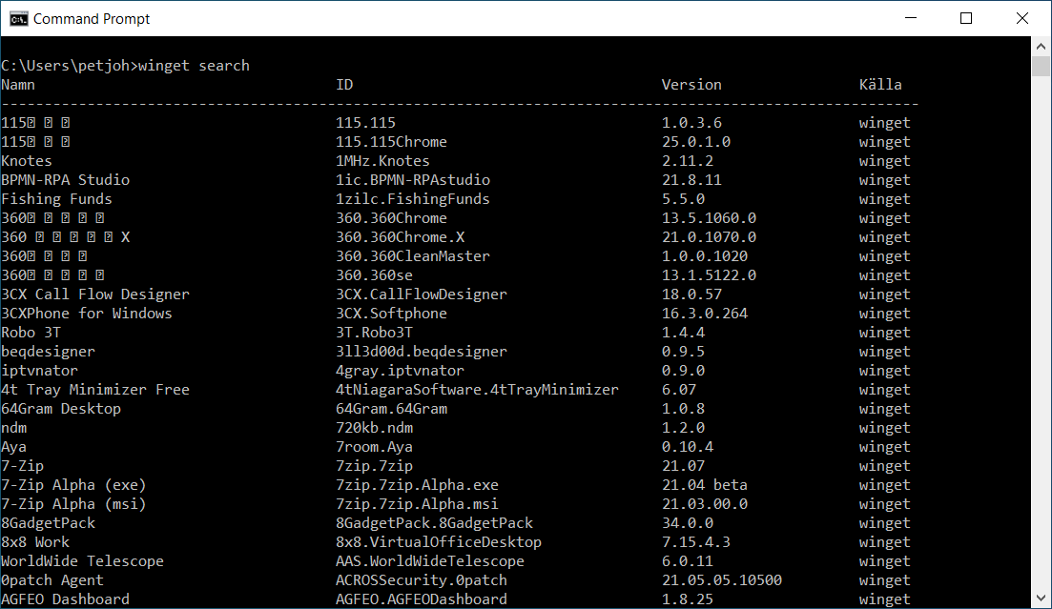Click the ID '7zip.7zip'
Screen dimensions: 1052x609
point(375,466)
